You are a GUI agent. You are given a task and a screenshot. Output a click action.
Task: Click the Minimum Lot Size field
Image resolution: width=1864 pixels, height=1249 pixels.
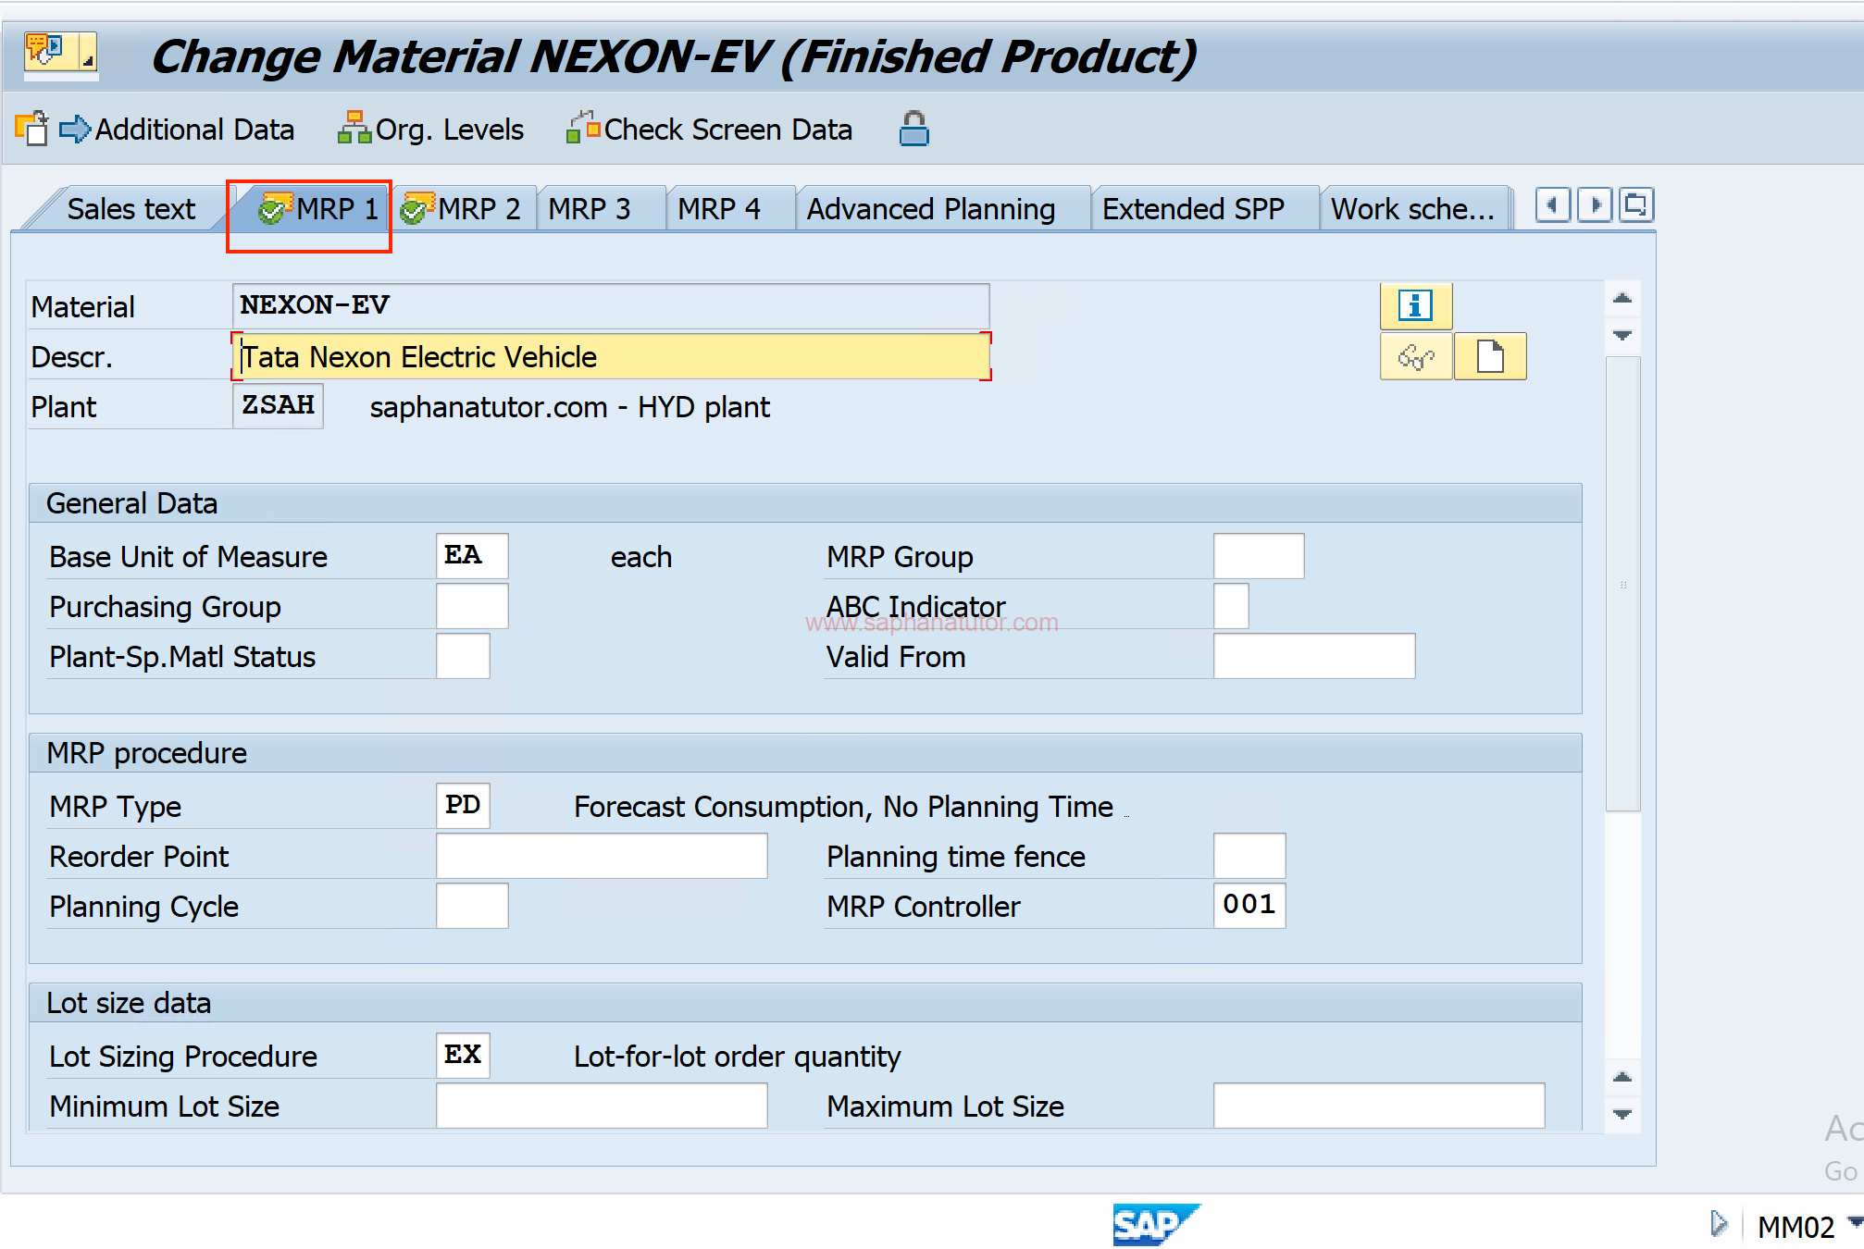point(602,1106)
